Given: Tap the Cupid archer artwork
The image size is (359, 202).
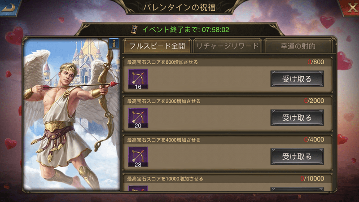Looking at the screenshot, I should coord(72,114).
